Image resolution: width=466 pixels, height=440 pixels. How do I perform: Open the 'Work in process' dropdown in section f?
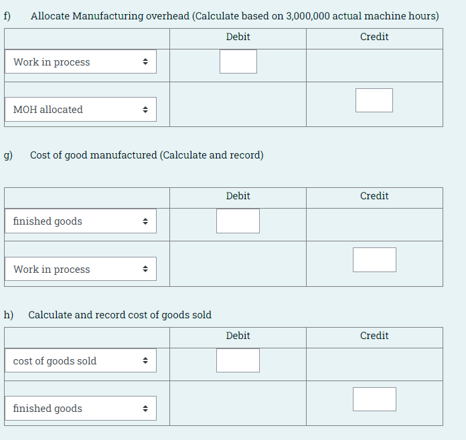[80, 62]
